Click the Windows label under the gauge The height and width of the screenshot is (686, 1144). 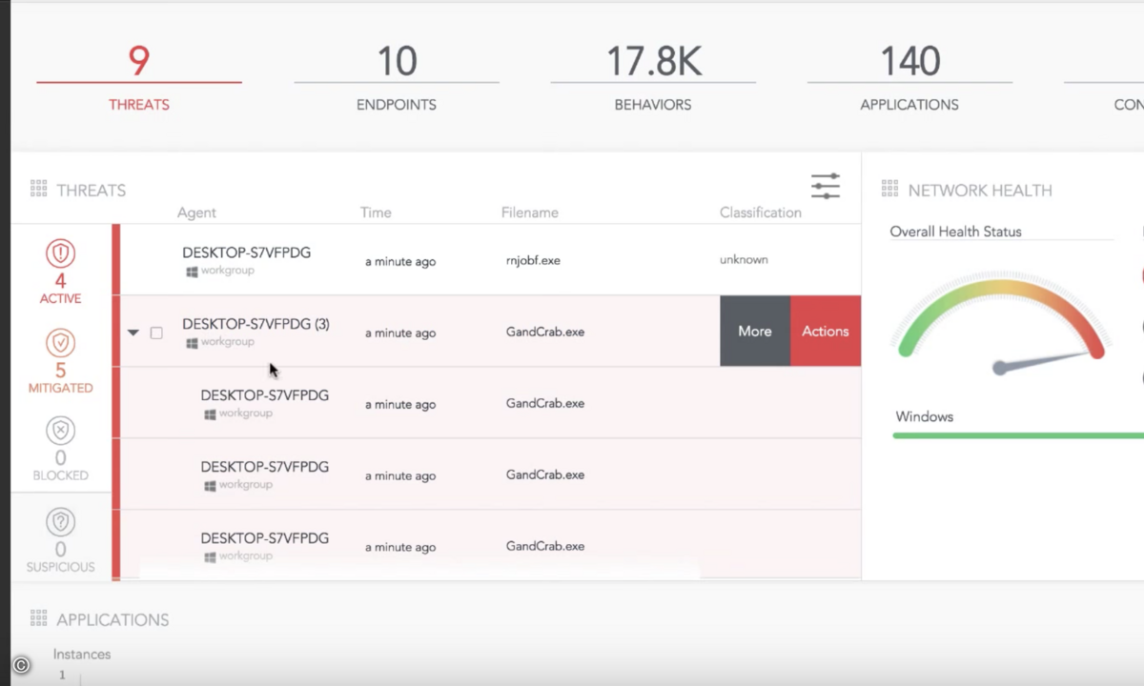[925, 416]
